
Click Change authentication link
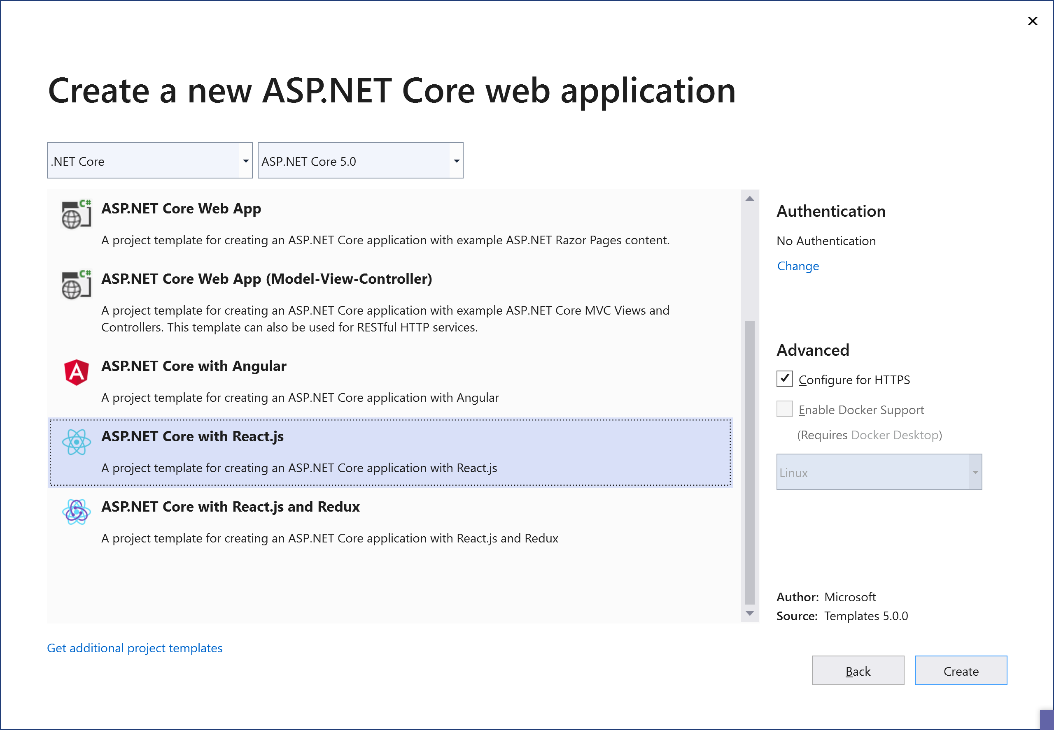tap(797, 266)
